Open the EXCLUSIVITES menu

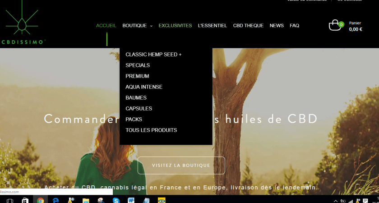[175, 26]
